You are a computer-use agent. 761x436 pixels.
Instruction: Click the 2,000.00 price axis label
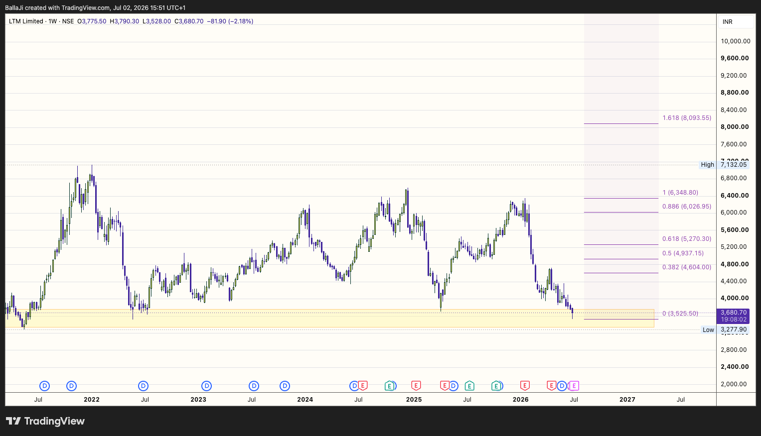tap(735, 384)
